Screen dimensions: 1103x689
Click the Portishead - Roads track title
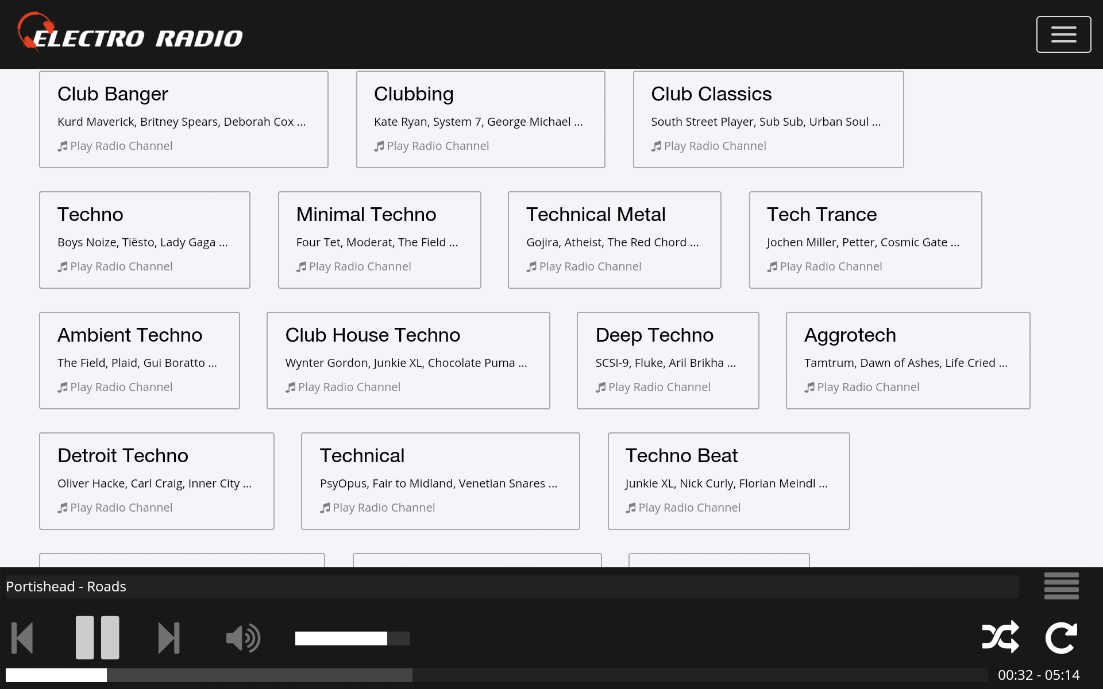66,587
